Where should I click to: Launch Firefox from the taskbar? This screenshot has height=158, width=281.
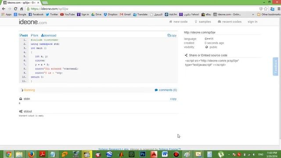click(31, 154)
